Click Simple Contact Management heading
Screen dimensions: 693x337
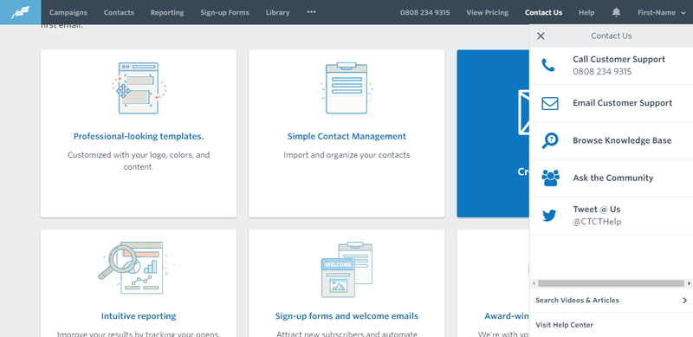tap(346, 136)
